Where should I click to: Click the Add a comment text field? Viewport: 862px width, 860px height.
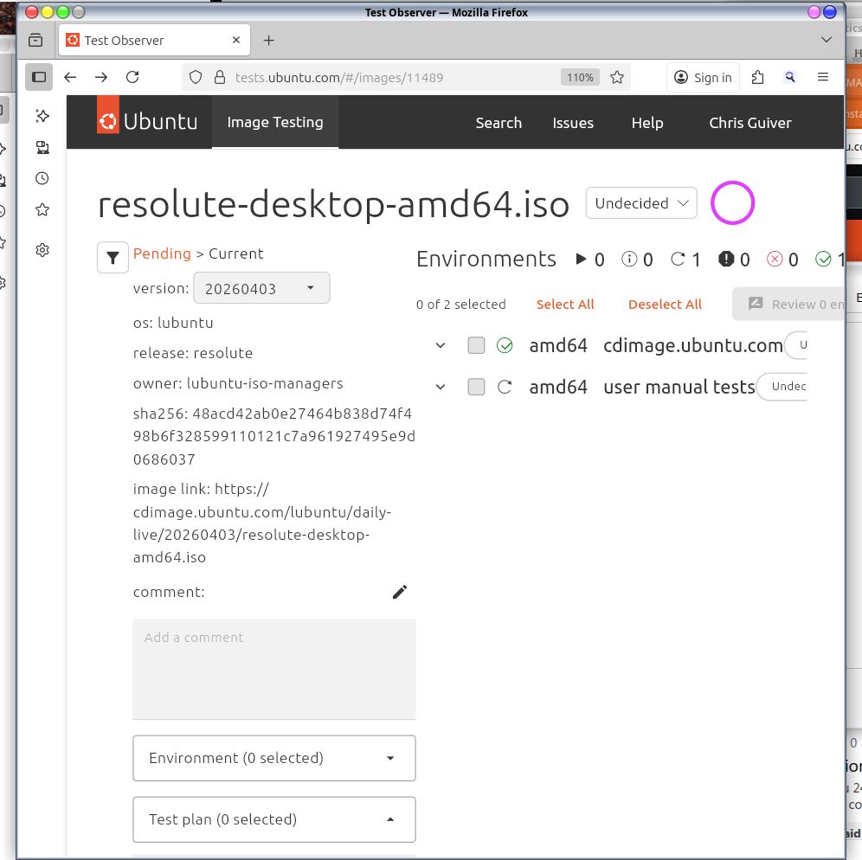(x=273, y=669)
